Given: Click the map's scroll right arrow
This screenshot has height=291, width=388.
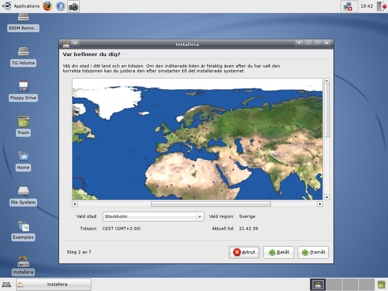Looking at the screenshot, I should (x=320, y=204).
